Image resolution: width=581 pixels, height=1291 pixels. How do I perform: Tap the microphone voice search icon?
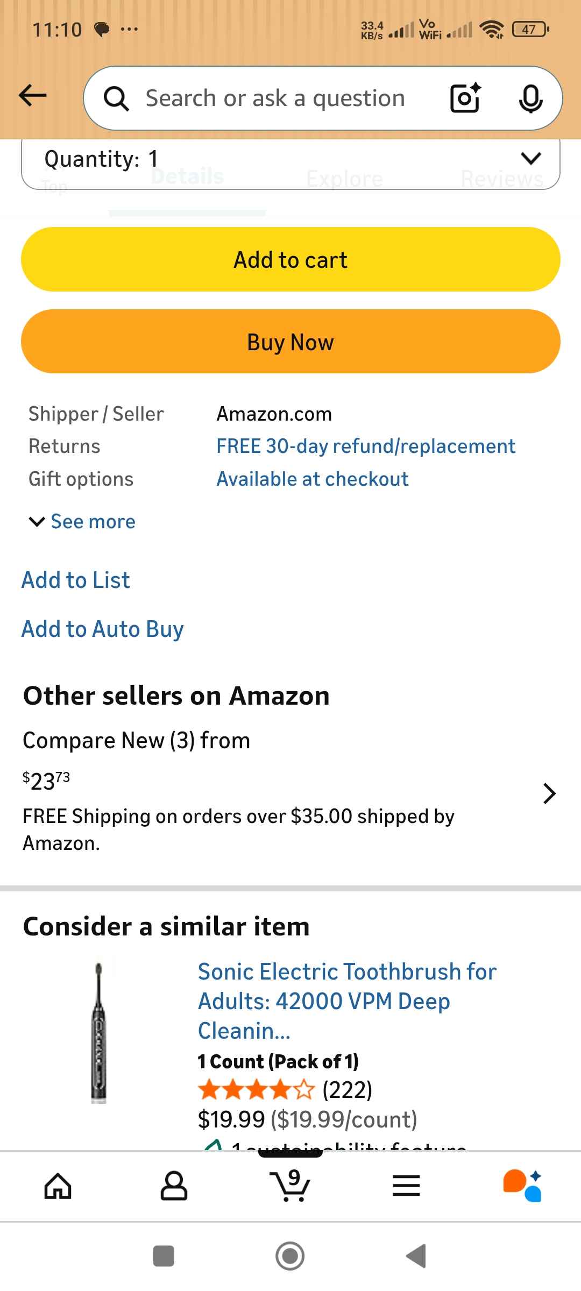coord(530,98)
